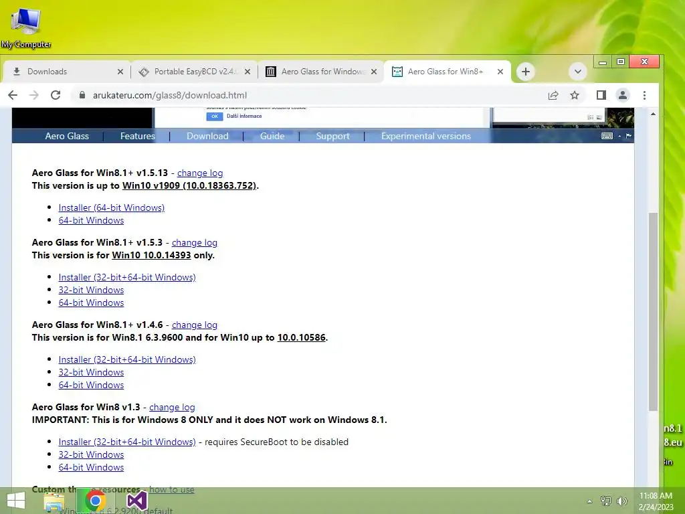Open the Chrome profile avatar
This screenshot has height=514, width=685.
623,95
